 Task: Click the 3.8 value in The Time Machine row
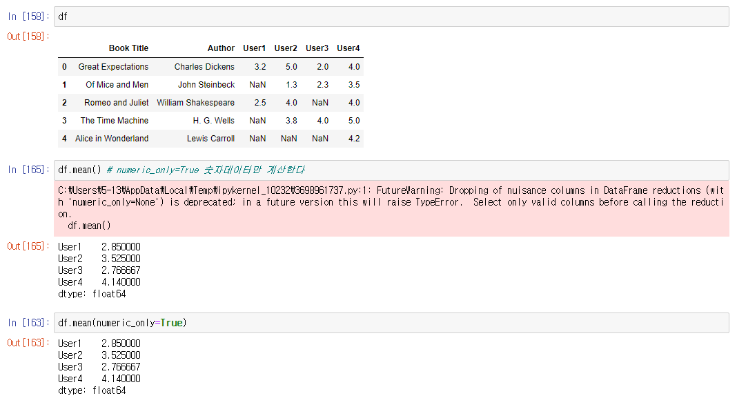click(x=291, y=120)
